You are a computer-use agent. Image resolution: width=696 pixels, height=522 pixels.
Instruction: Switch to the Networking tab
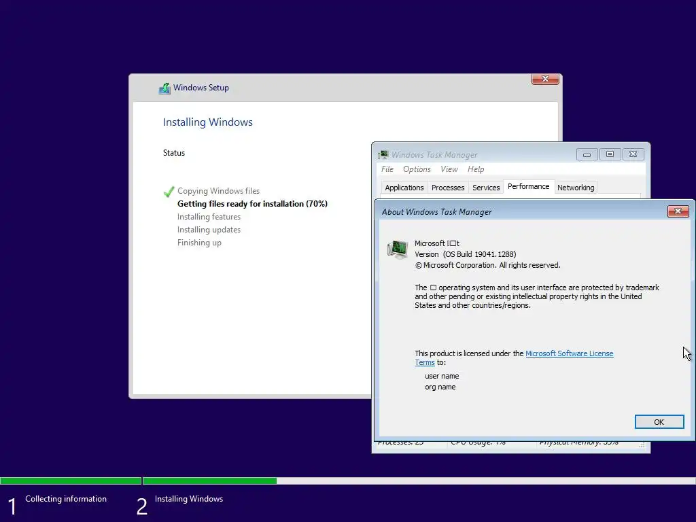(576, 188)
